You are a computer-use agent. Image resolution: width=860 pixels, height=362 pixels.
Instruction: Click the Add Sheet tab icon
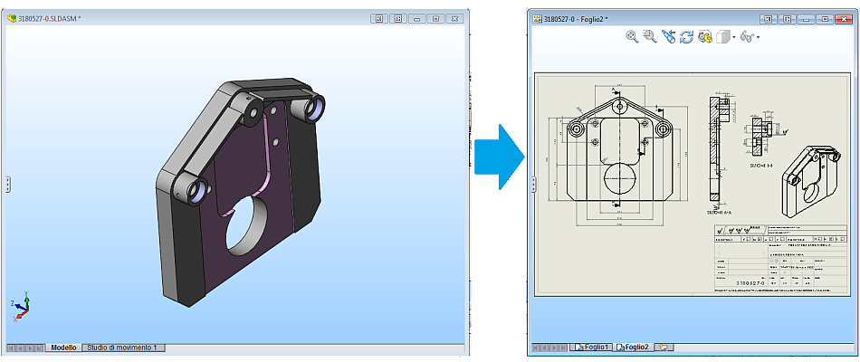pos(664,348)
